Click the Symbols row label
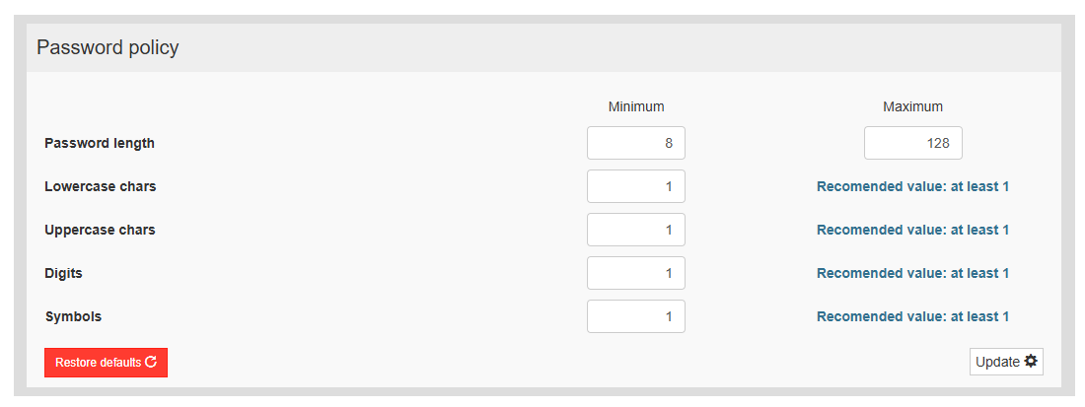The width and height of the screenshot is (1085, 407). [73, 316]
